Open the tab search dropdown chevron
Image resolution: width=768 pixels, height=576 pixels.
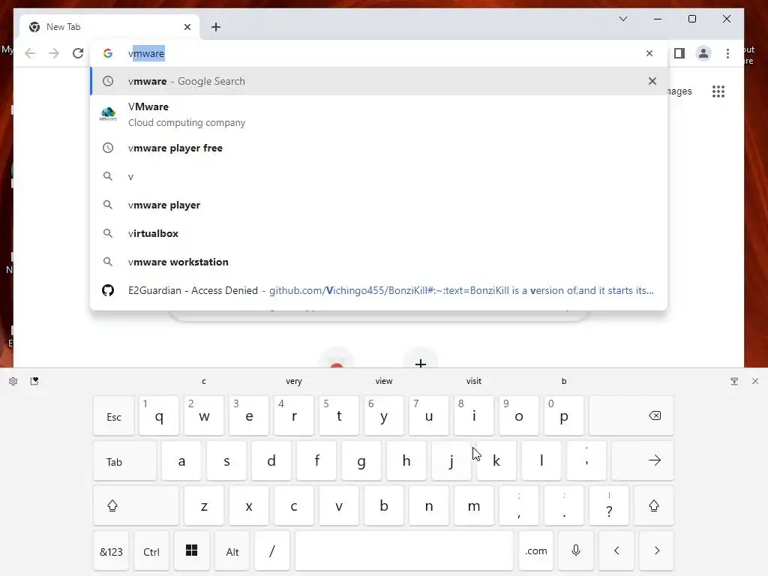coord(623,19)
